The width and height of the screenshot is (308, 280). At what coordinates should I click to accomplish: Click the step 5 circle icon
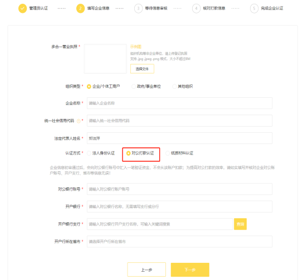point(254,8)
